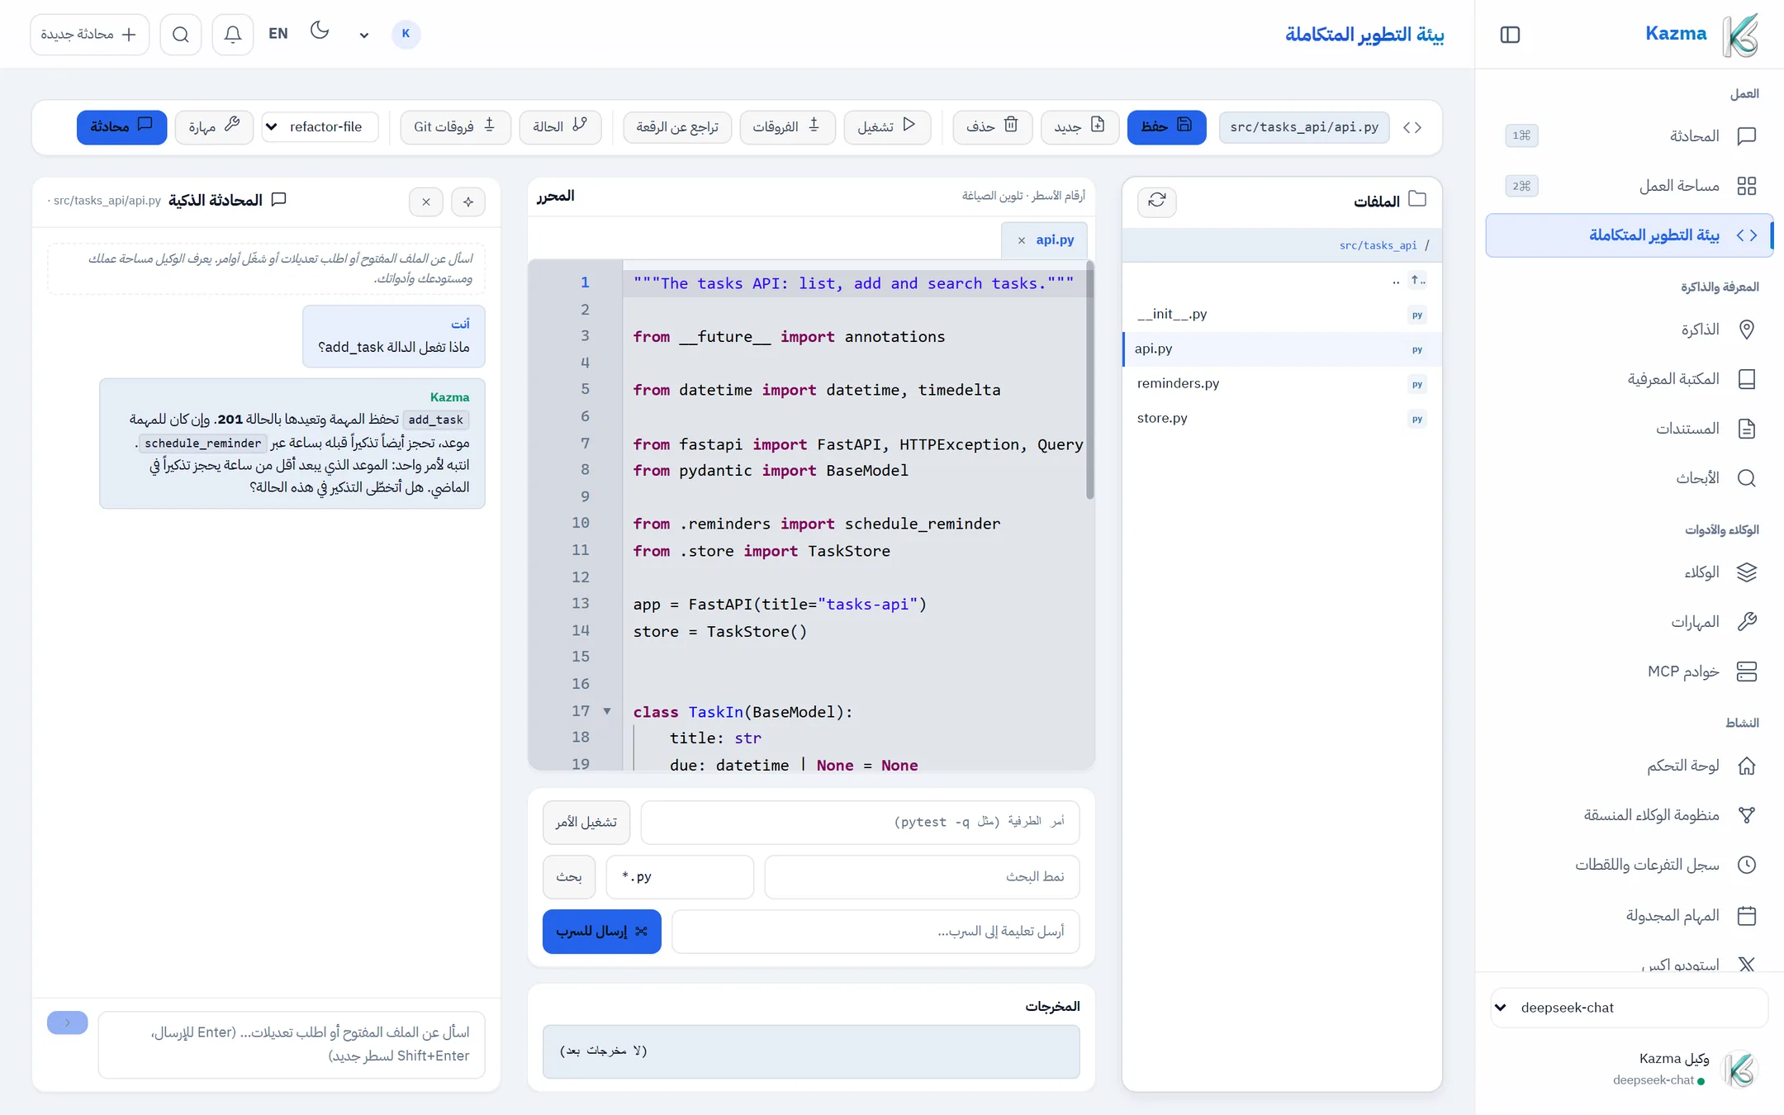Click sparkle icon in chat panel header
This screenshot has width=1784, height=1115.
tap(468, 202)
